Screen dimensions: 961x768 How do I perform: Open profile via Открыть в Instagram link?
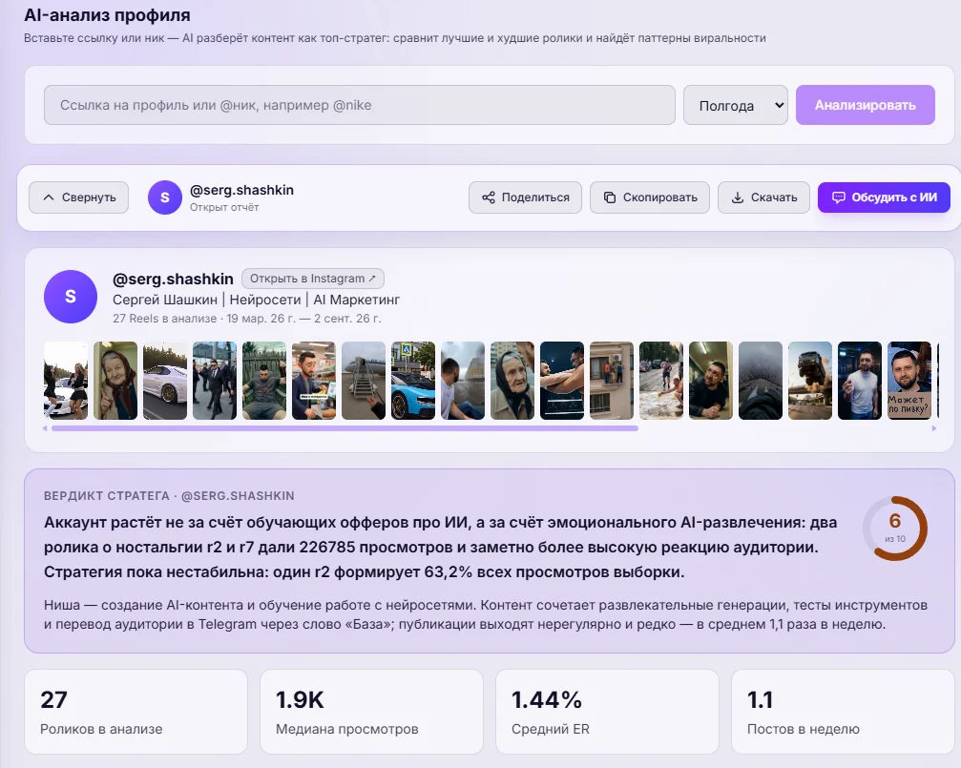(313, 279)
